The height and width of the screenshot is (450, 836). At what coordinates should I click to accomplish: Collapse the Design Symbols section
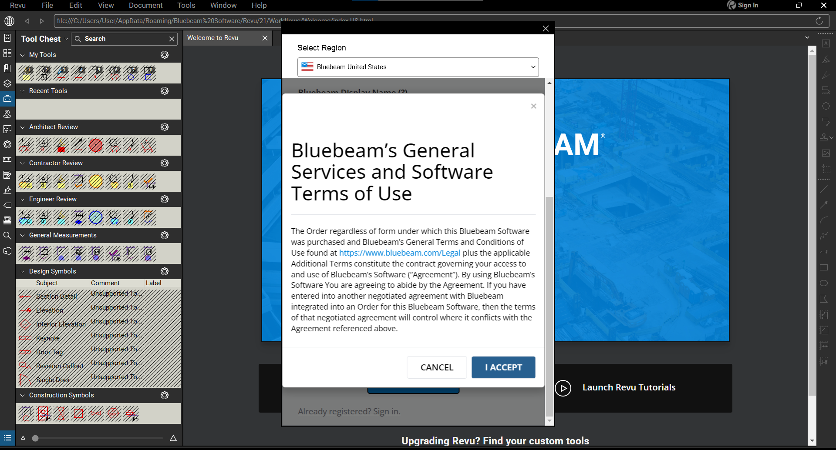[x=23, y=272]
